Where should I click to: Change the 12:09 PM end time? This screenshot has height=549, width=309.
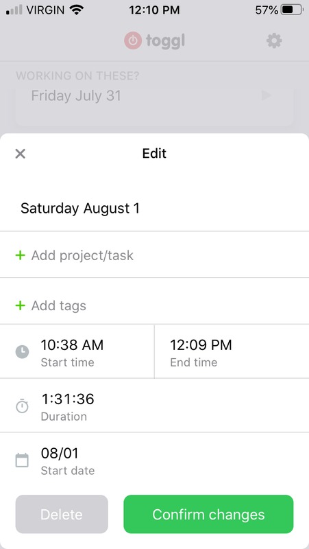click(x=232, y=351)
